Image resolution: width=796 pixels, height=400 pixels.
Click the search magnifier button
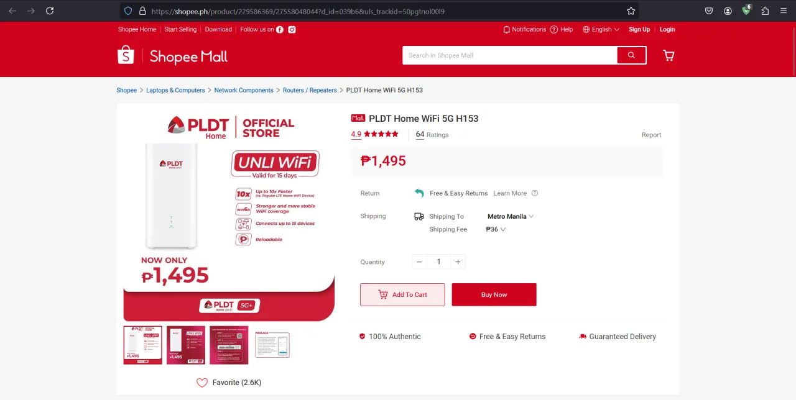pyautogui.click(x=631, y=55)
